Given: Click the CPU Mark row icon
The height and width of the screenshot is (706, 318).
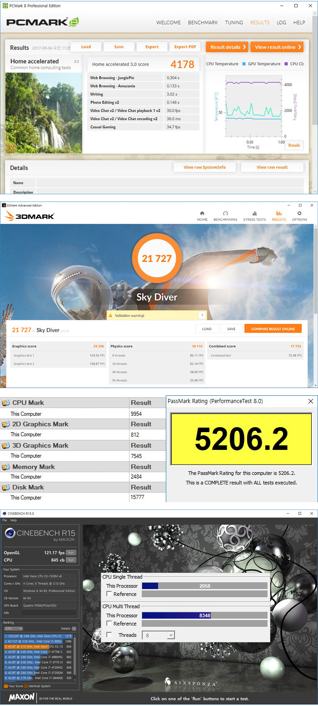Looking at the screenshot, I should pyautogui.click(x=6, y=403).
